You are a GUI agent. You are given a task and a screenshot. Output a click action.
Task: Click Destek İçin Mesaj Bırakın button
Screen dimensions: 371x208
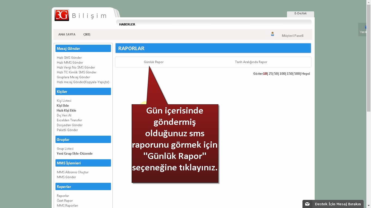point(338,204)
